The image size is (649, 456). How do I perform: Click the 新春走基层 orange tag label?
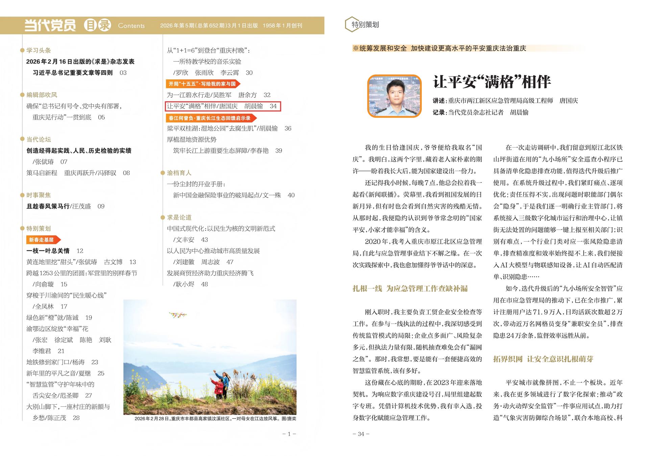tap(42, 240)
